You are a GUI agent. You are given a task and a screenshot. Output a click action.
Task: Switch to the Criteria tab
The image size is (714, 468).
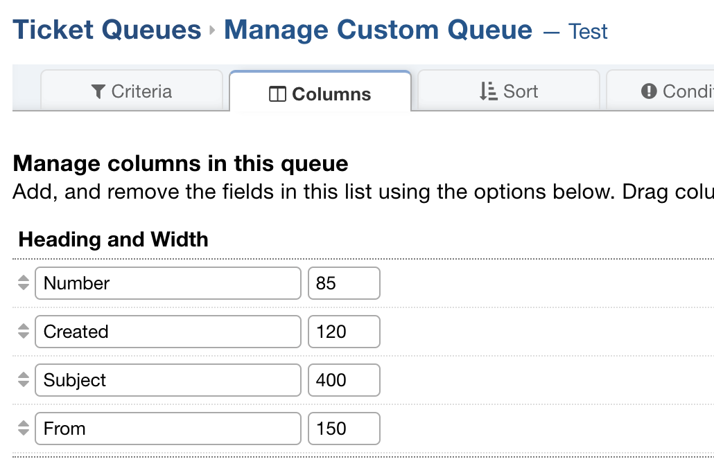(132, 91)
